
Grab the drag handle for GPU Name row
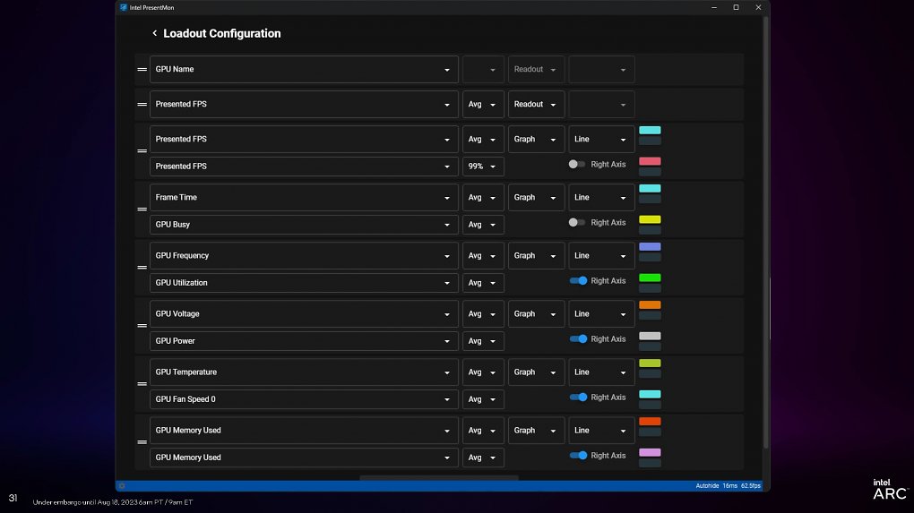tap(142, 69)
